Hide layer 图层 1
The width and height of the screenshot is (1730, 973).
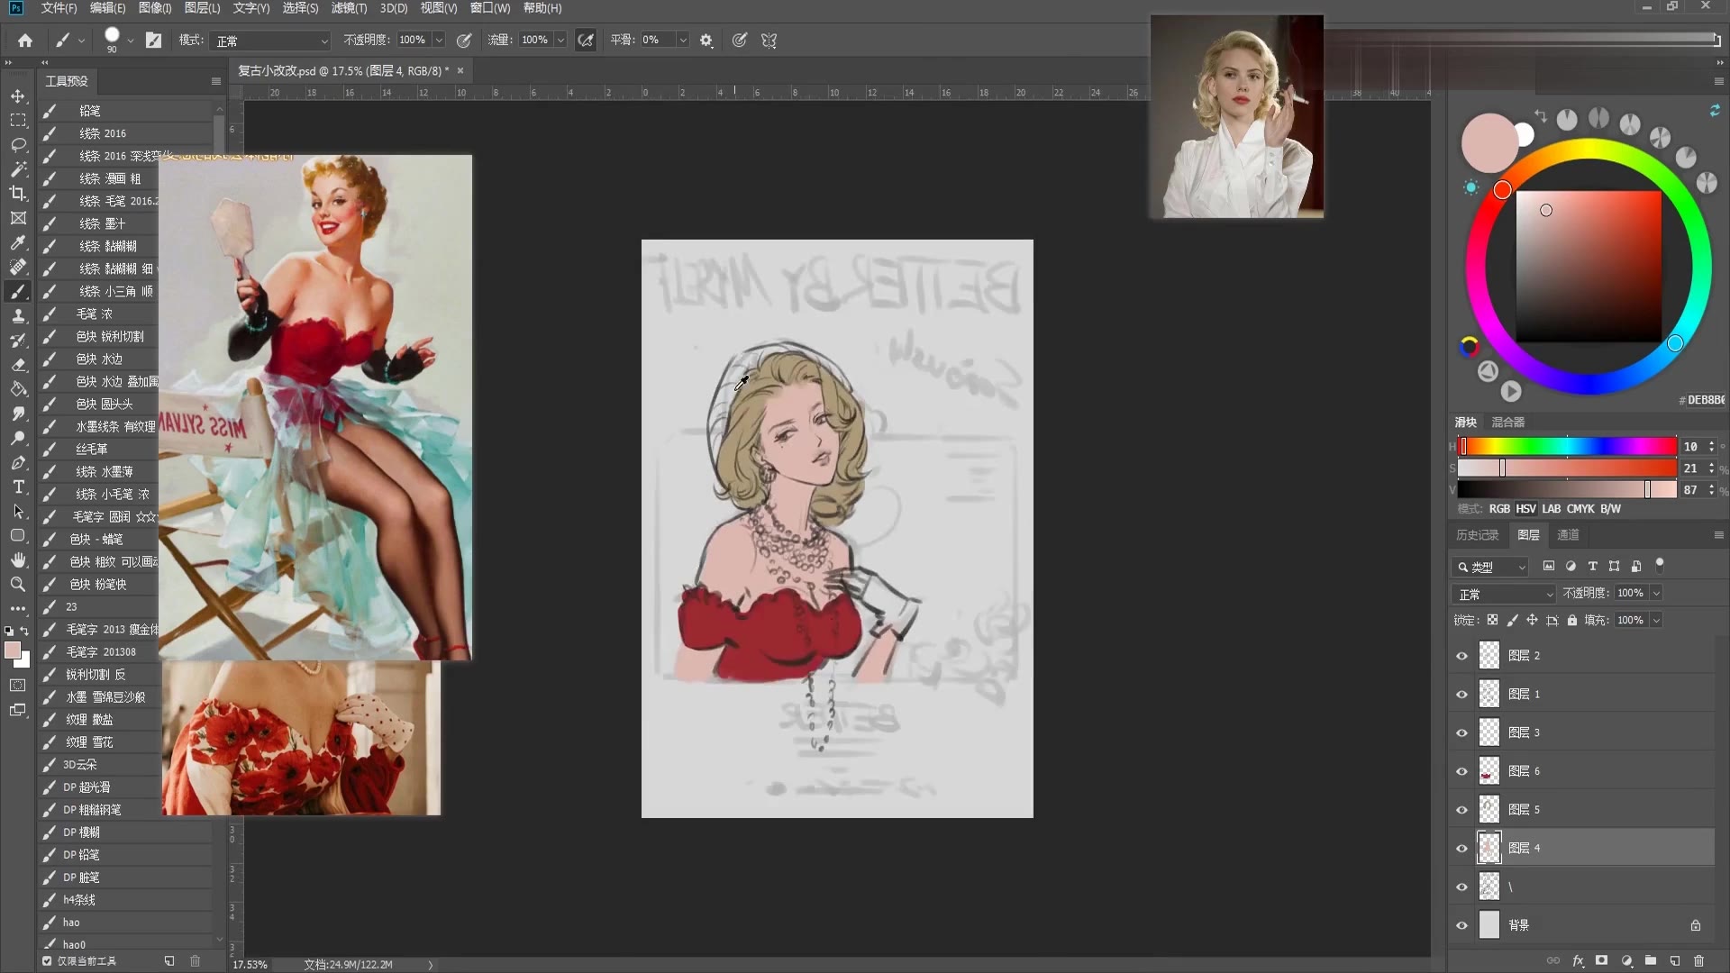tap(1462, 695)
